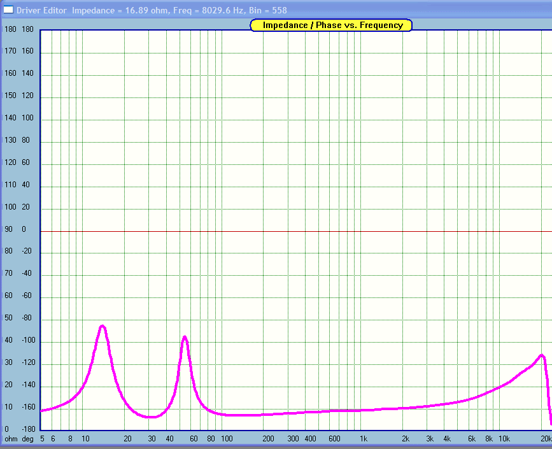Click the 400 frequency axis label
The width and height of the screenshot is (552, 449).
(x=310, y=439)
